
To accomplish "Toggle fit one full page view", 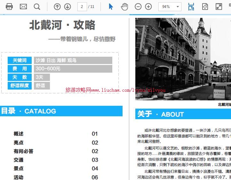I will pyautogui.click(x=205, y=7).
